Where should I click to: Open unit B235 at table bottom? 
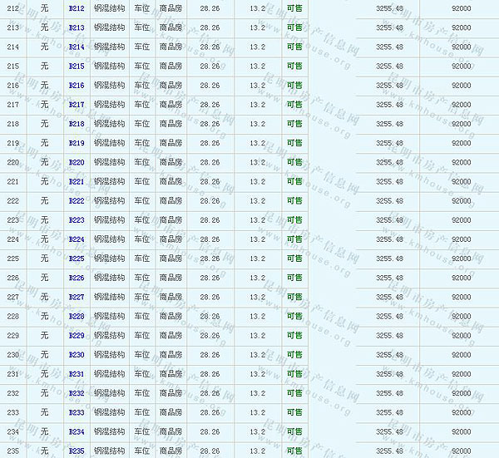[x=77, y=451]
